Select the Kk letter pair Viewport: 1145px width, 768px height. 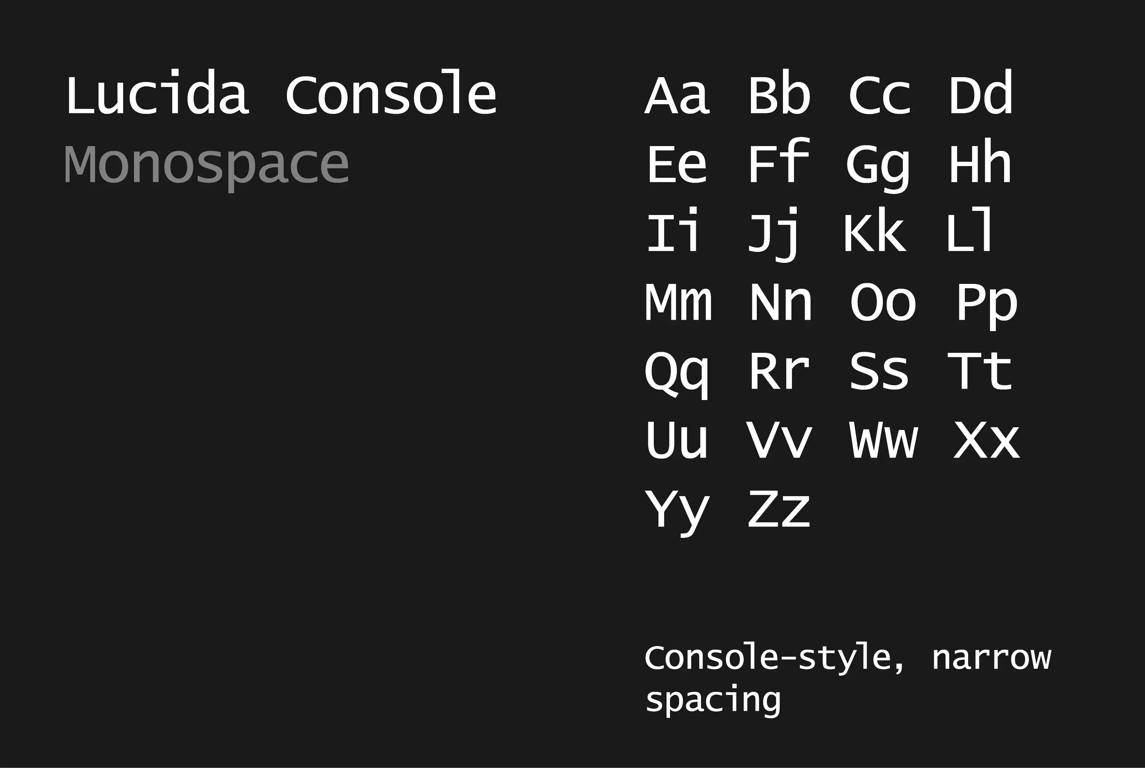tap(875, 230)
